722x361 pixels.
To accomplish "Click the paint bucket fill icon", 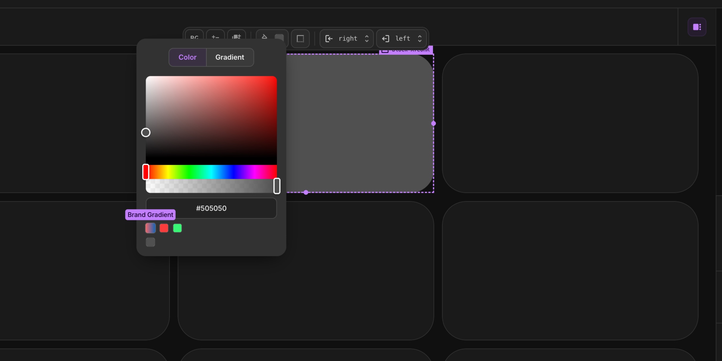I will pos(264,37).
